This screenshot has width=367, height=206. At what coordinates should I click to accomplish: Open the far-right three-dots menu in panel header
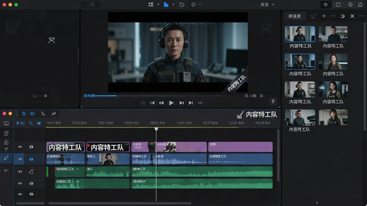click(x=362, y=16)
